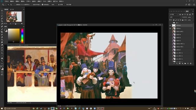The image size is (196, 110).
Task: Select the Crop tool
Action: [2, 21]
